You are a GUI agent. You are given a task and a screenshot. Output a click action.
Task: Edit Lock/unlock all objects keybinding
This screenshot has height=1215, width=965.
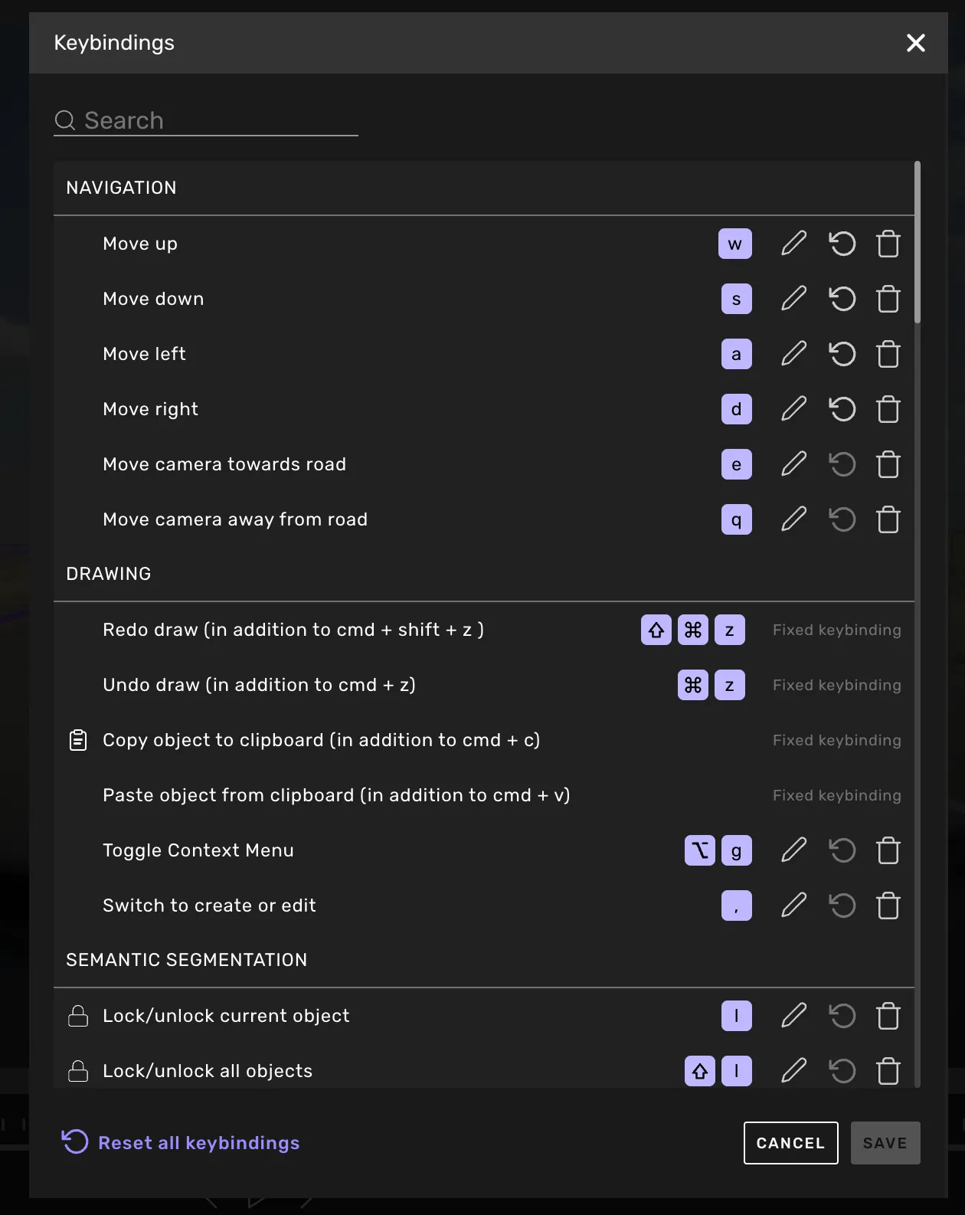[794, 1071]
